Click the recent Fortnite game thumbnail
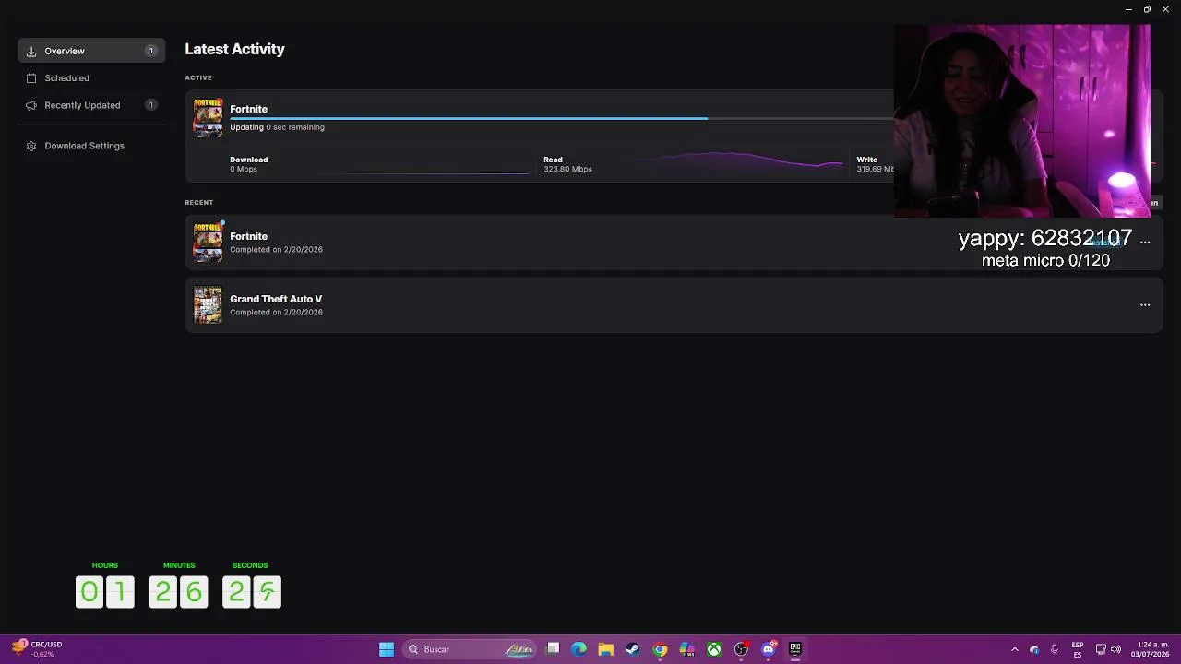The image size is (1181, 664). tap(208, 243)
